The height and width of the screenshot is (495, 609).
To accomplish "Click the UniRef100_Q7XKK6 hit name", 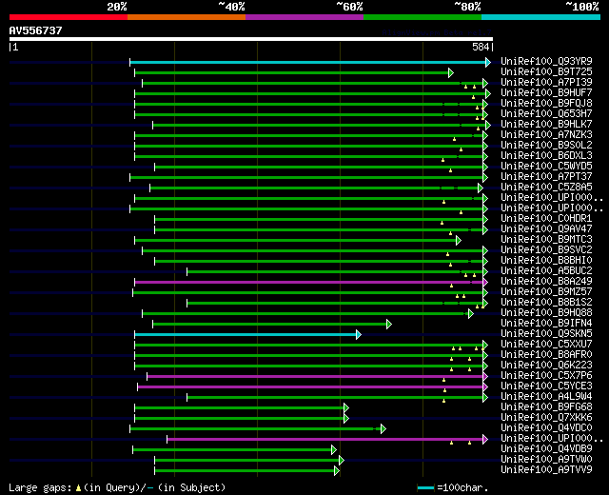I will point(546,418).
